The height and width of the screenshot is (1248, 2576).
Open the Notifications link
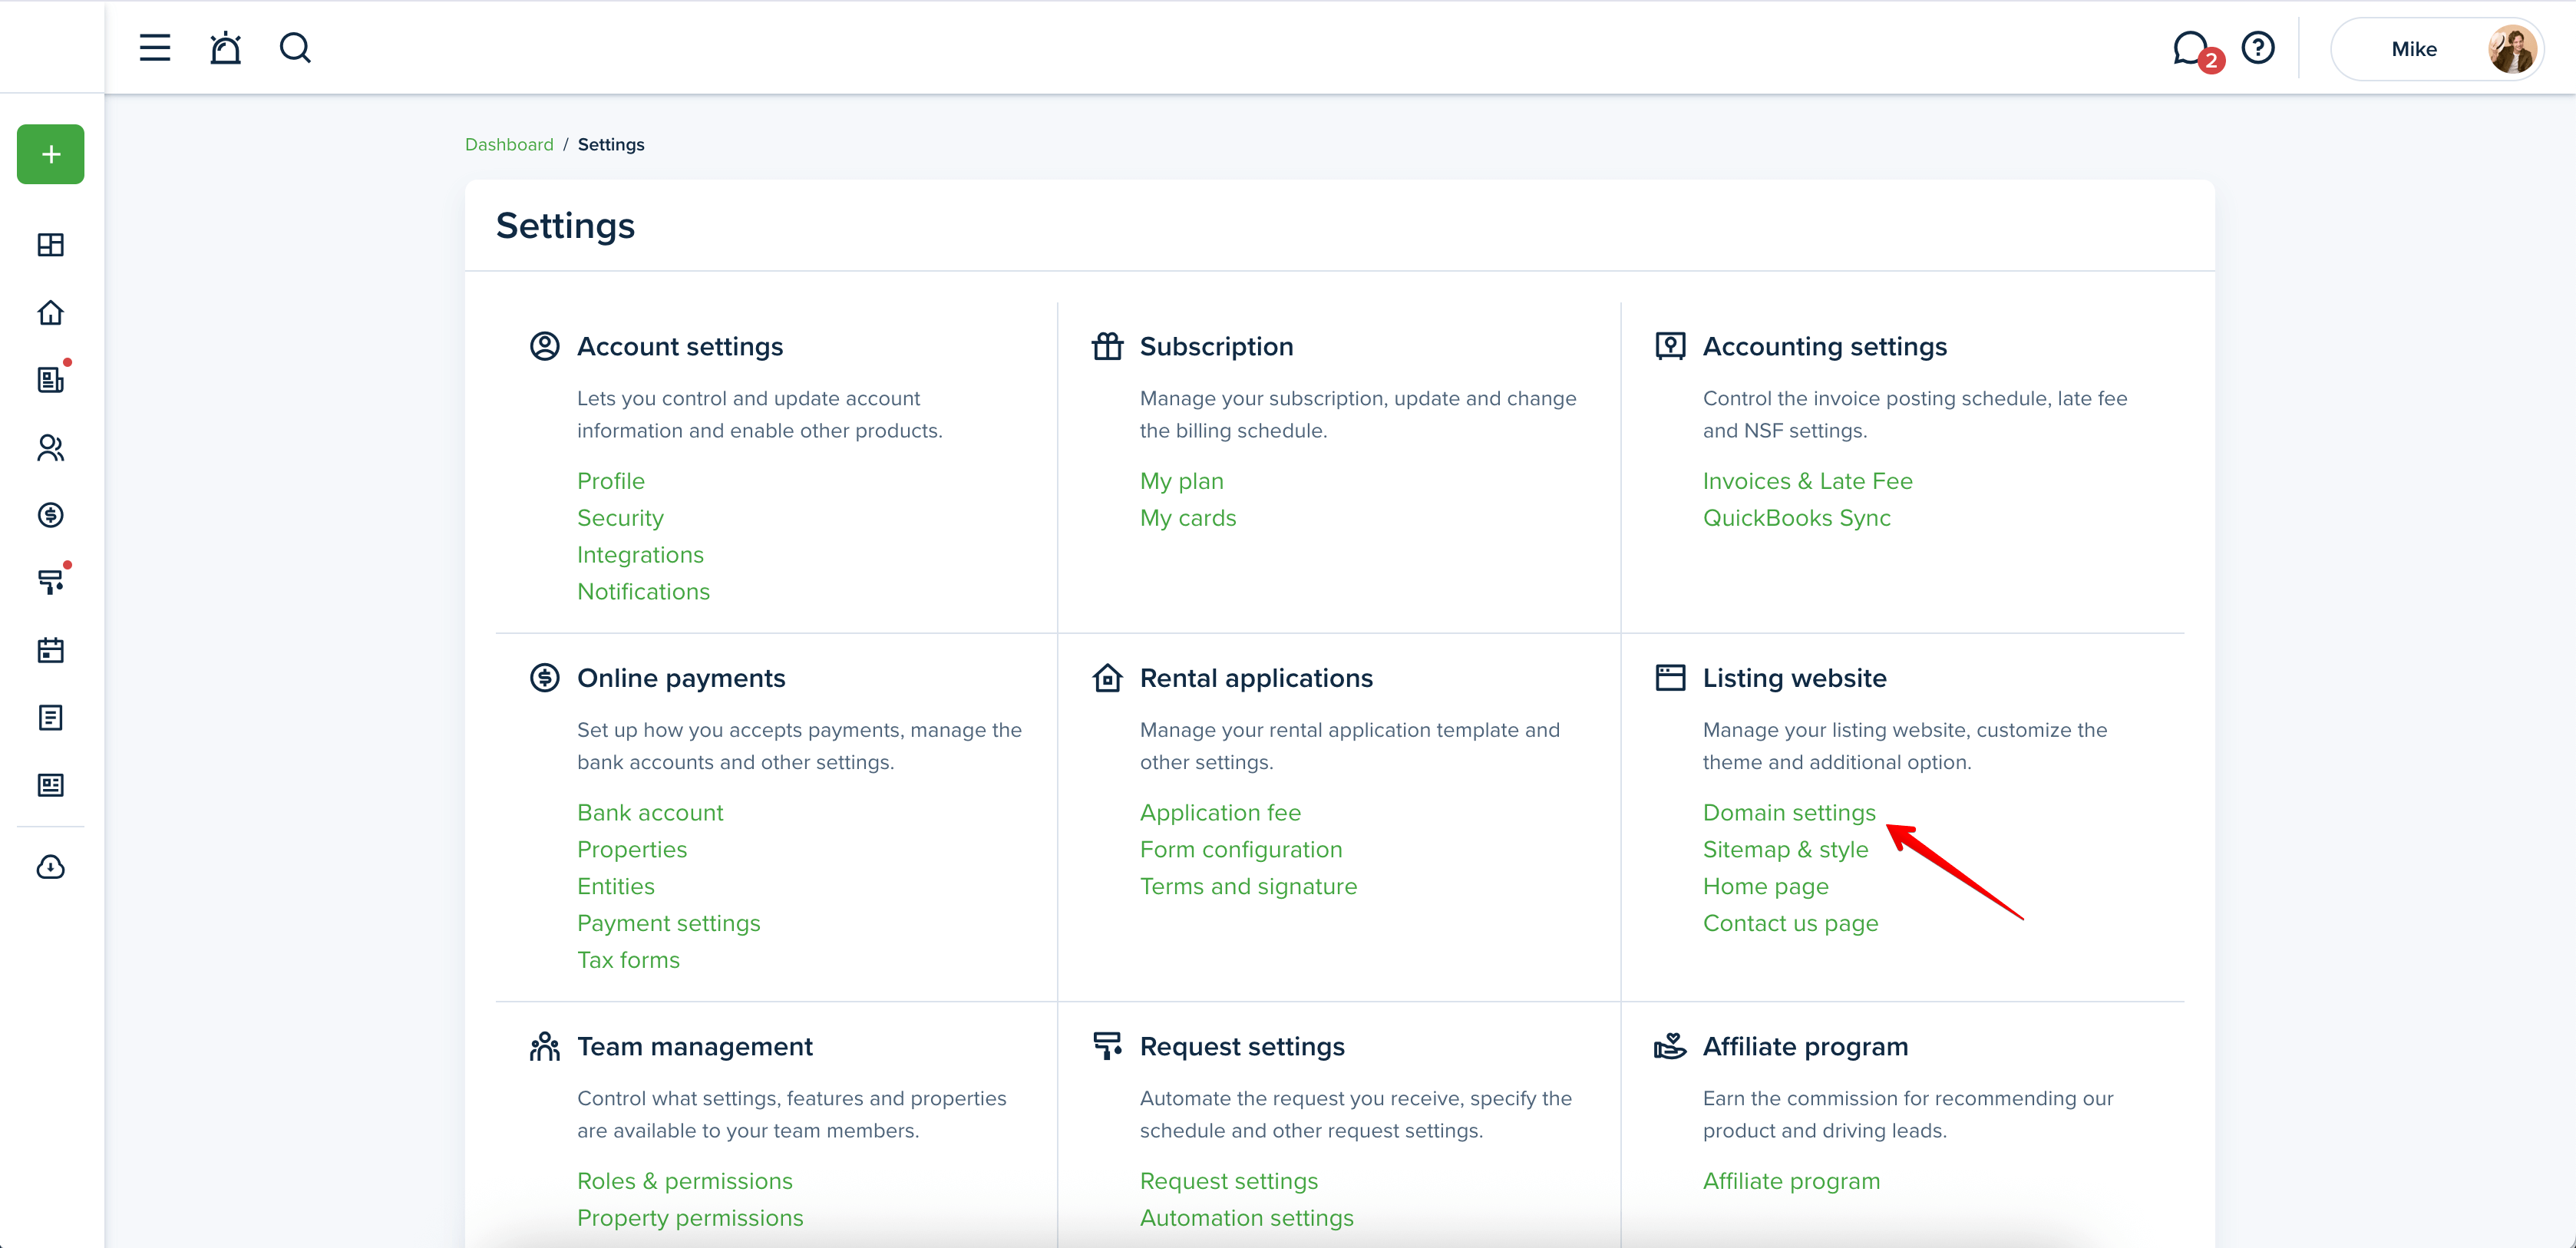coord(643,592)
